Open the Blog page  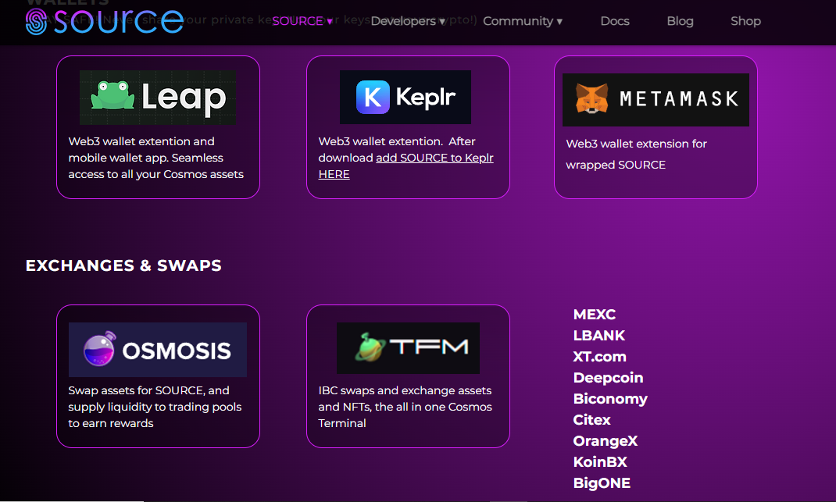tap(680, 21)
